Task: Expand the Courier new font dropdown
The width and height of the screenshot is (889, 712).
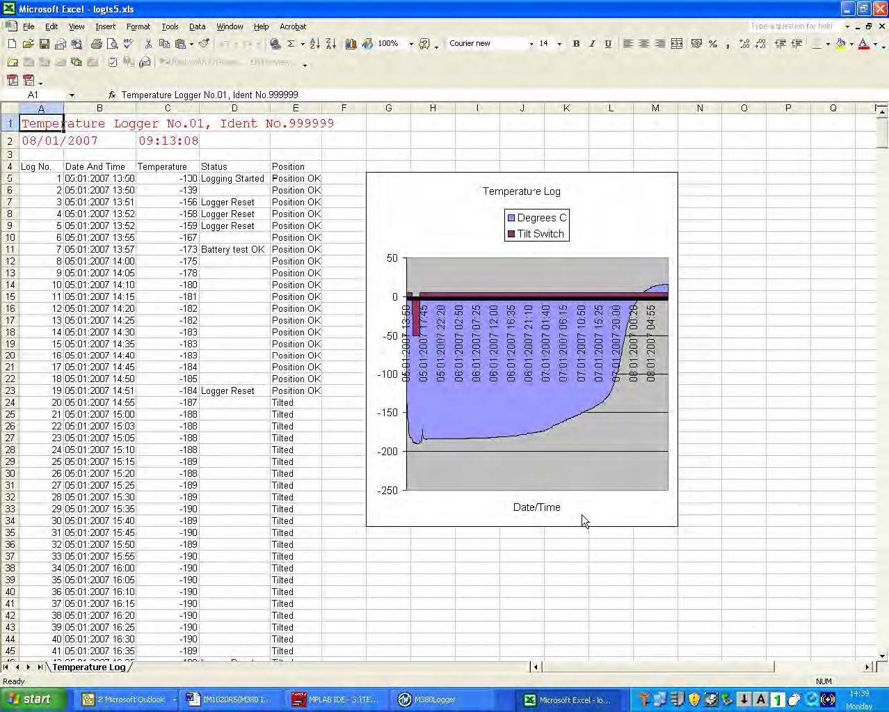Action: 531,44
